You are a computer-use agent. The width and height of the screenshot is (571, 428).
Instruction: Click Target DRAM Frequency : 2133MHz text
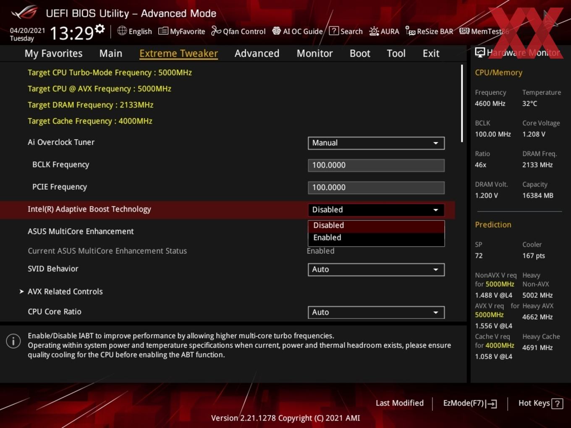(x=90, y=105)
